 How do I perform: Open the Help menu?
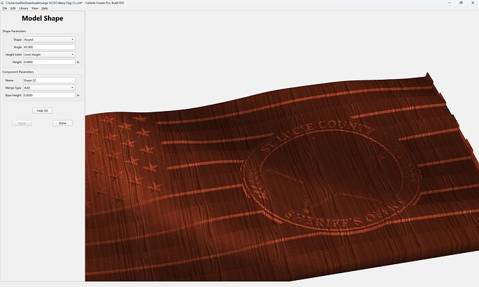coord(44,8)
